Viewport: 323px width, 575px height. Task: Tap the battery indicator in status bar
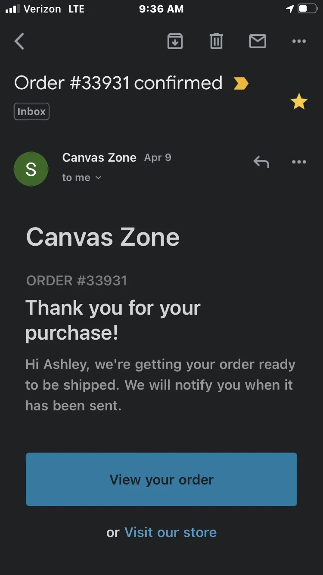point(307,9)
